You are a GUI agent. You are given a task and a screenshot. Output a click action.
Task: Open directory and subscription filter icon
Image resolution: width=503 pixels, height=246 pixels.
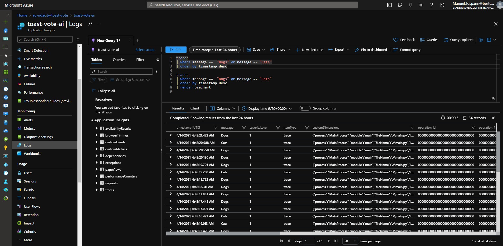[400, 5]
